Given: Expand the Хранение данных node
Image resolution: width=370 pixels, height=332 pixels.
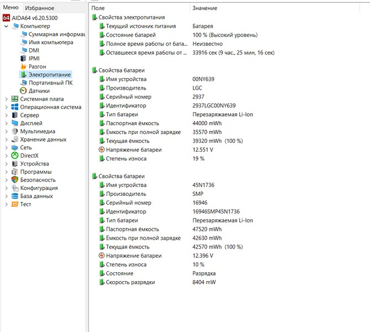Looking at the screenshot, I should pyautogui.click(x=6, y=139).
